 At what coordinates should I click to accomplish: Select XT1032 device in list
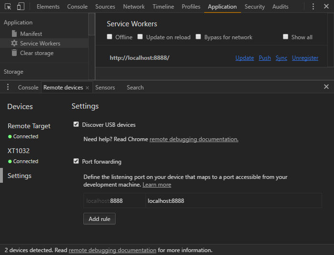[x=19, y=151]
